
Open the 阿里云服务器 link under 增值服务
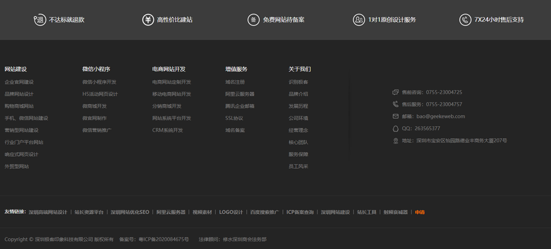coord(239,94)
